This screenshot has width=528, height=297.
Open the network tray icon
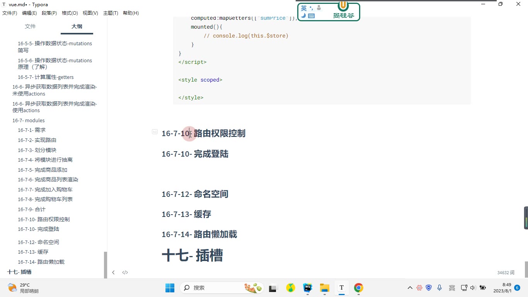click(464, 288)
